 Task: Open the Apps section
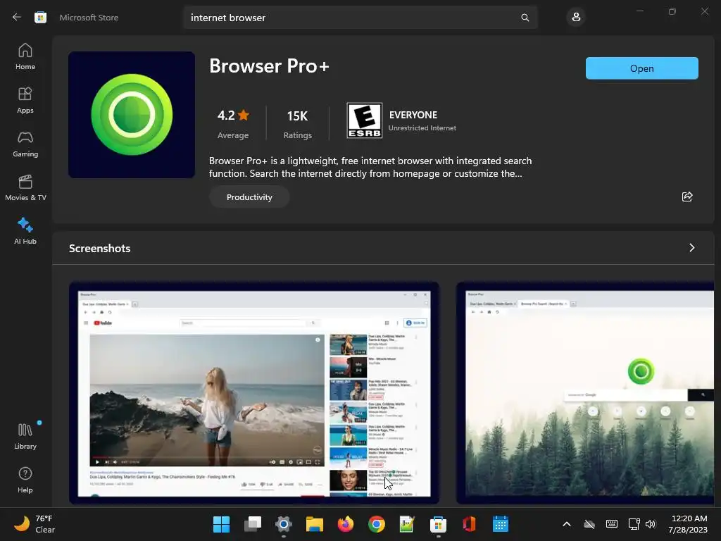pos(25,100)
